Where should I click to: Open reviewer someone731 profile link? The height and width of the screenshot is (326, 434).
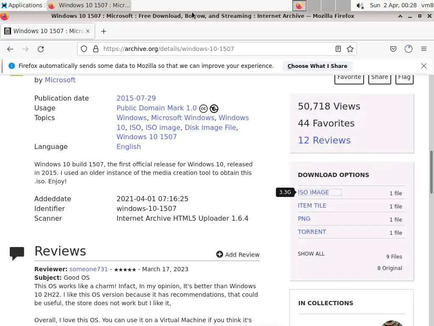89,269
